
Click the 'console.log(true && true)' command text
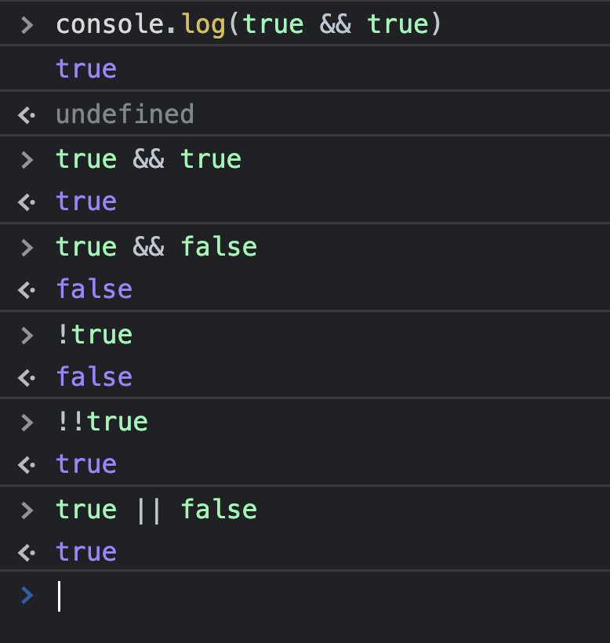249,24
